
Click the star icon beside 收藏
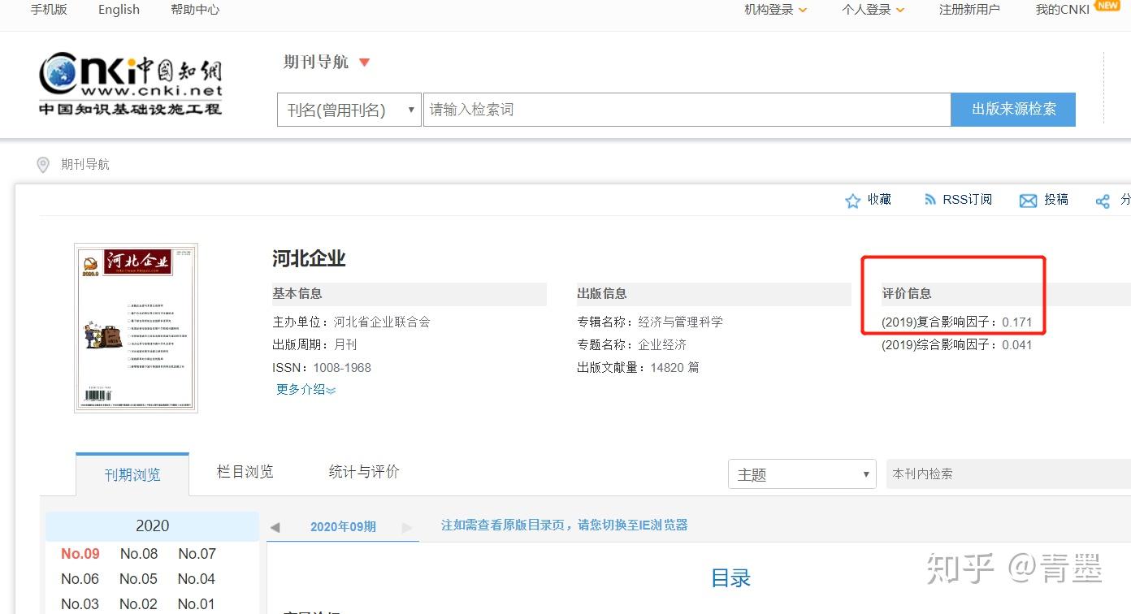852,201
